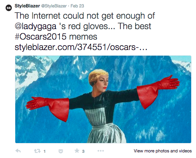Click the retweet count number 1
Screen dimensions: 196x158
point(44,151)
